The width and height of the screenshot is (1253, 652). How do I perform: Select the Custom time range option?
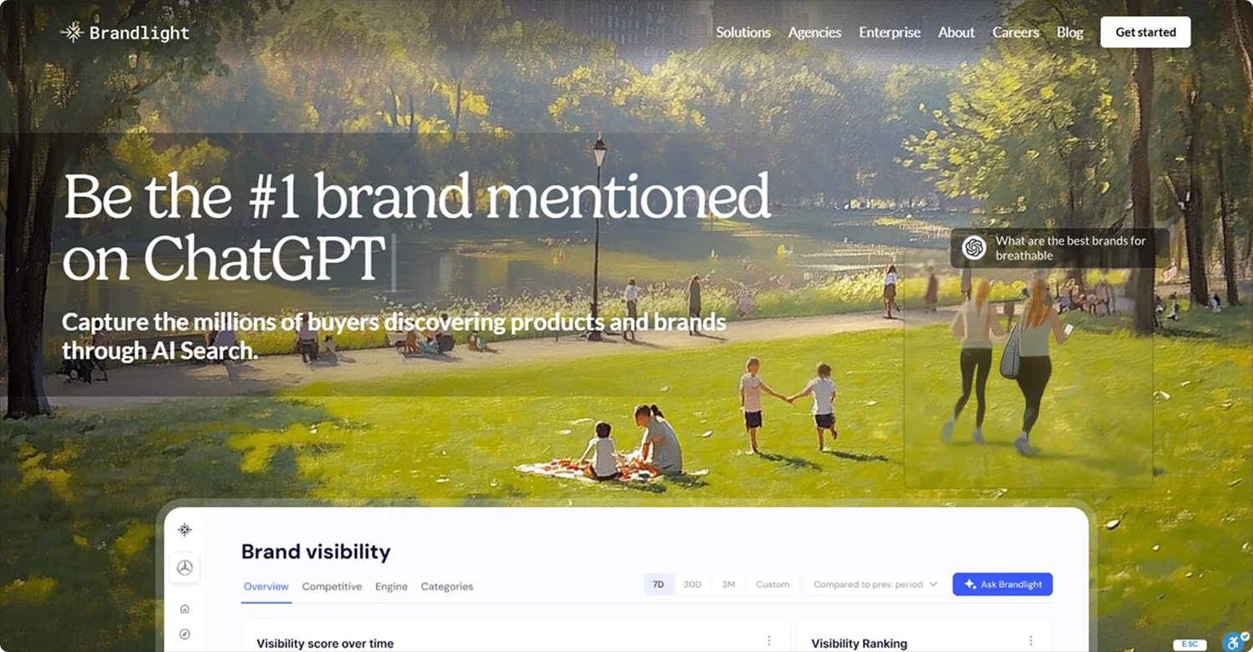[x=773, y=584]
